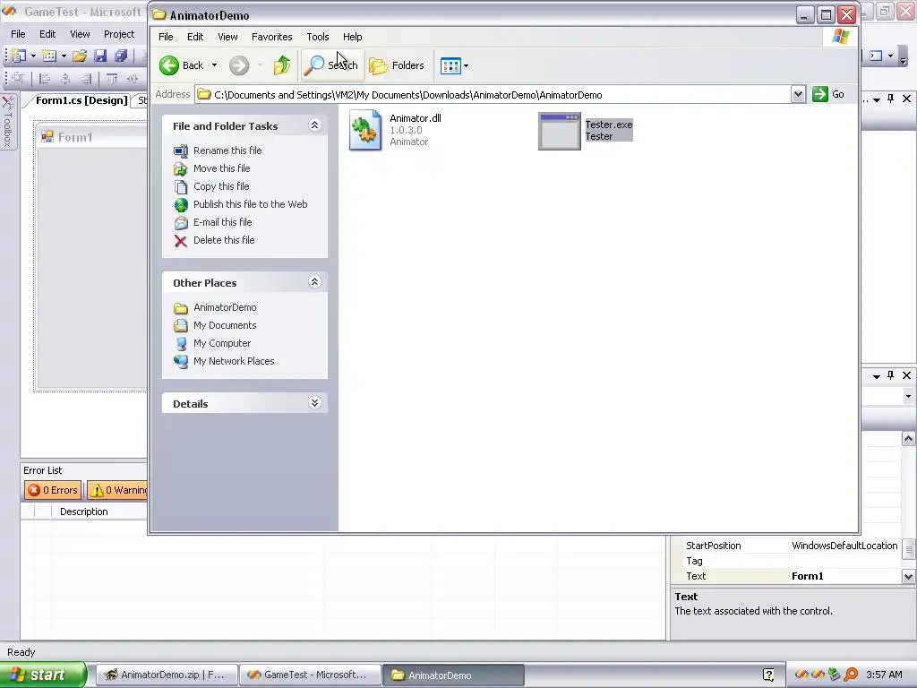Click Save icon in Visual Studio toolbar
Viewport: 917px width, 688px height.
coord(100,56)
